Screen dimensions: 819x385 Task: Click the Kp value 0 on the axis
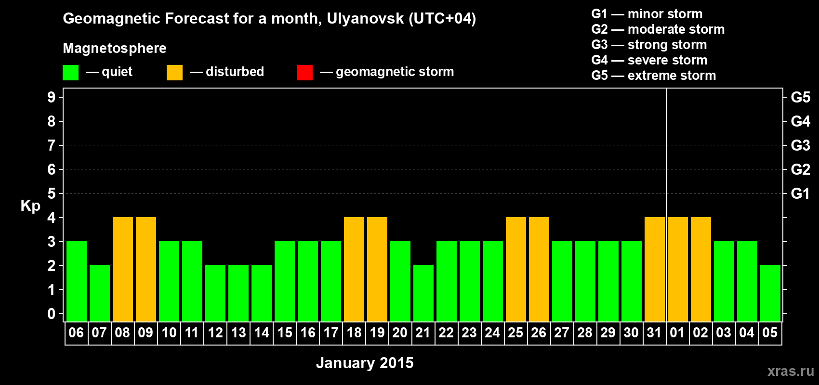52,314
